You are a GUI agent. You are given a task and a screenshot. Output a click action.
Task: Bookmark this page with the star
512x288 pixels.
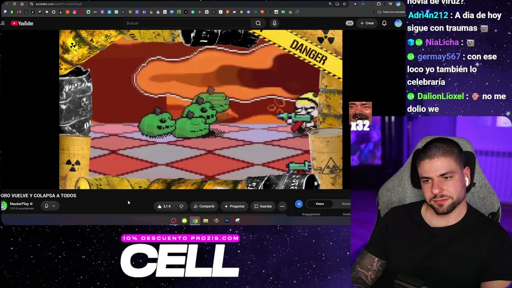point(344,4)
